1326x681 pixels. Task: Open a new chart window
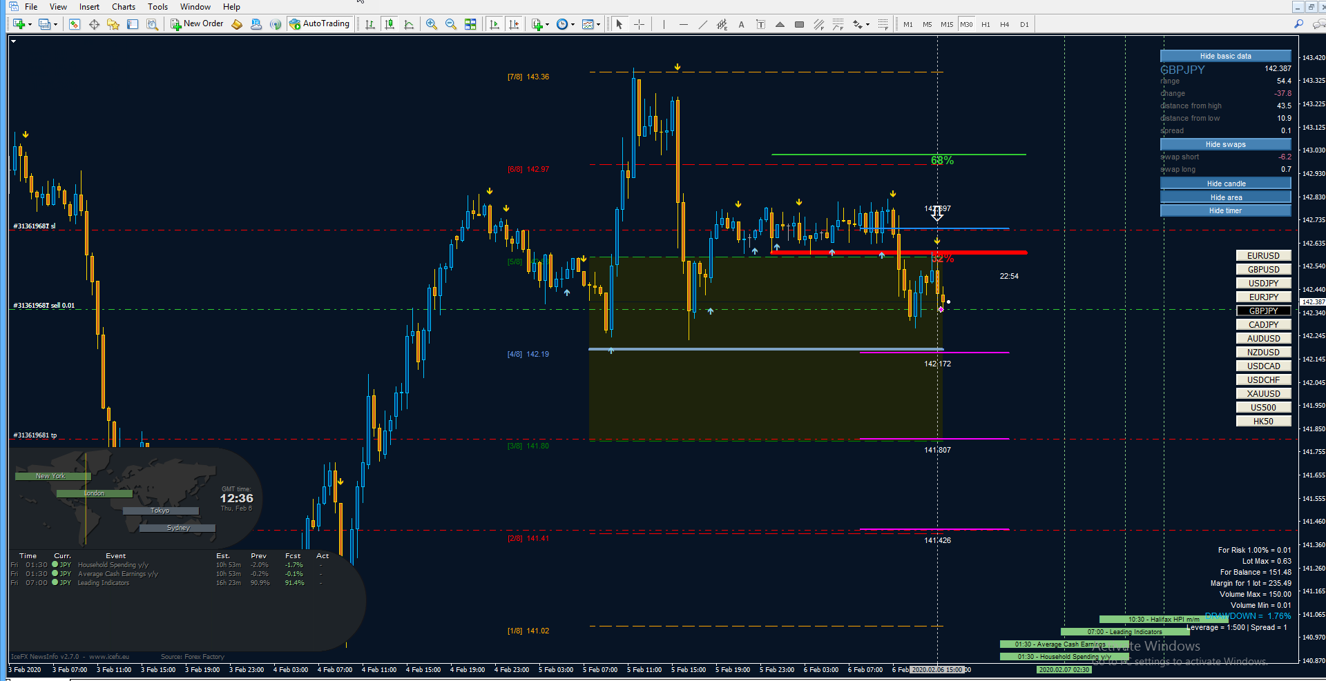[x=19, y=24]
